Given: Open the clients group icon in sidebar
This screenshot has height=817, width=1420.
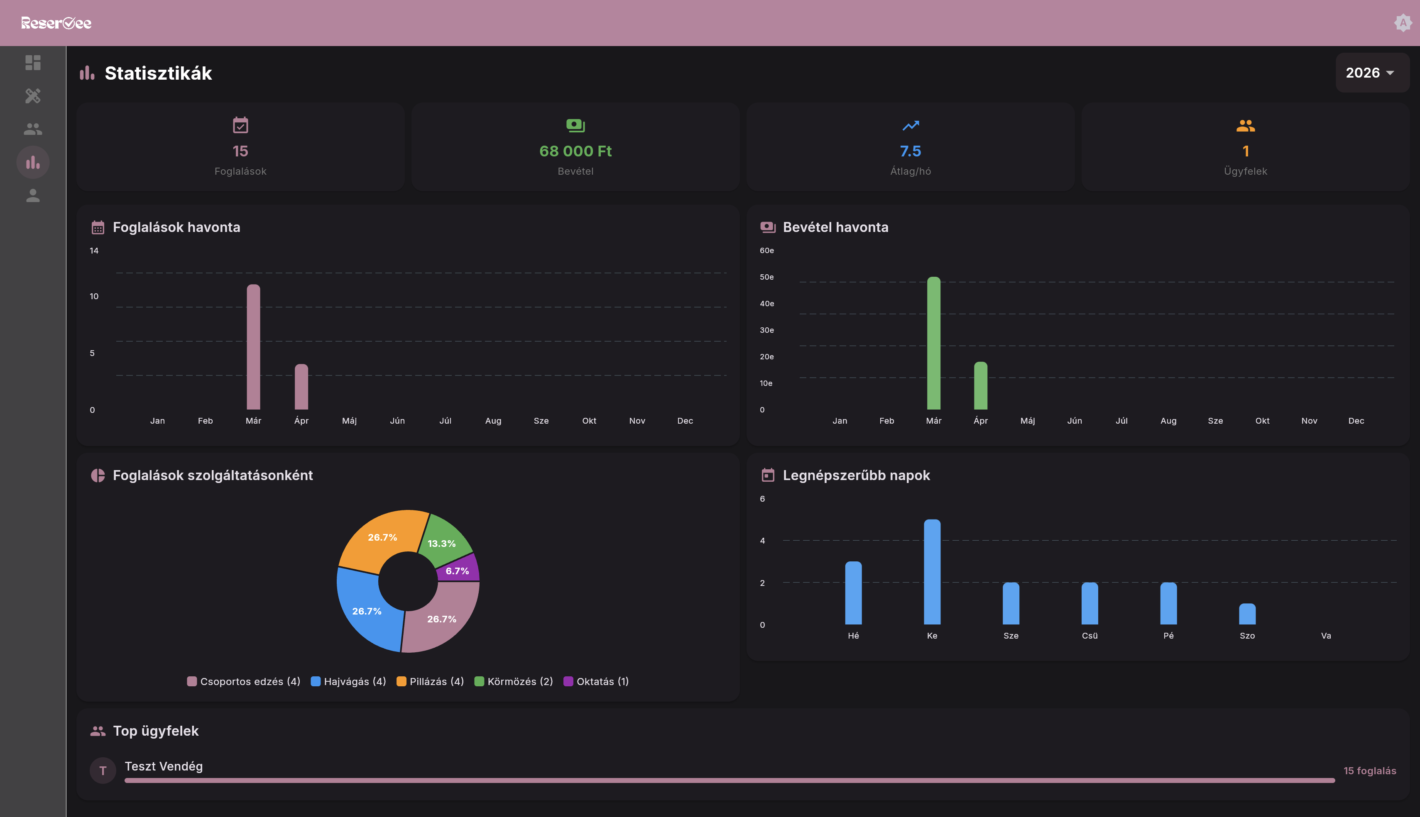Looking at the screenshot, I should pos(32,129).
